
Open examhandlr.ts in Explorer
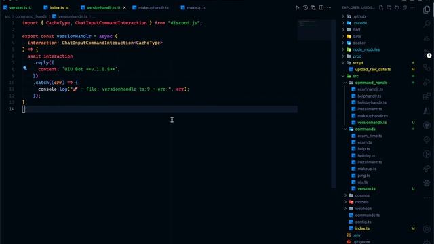(370, 89)
